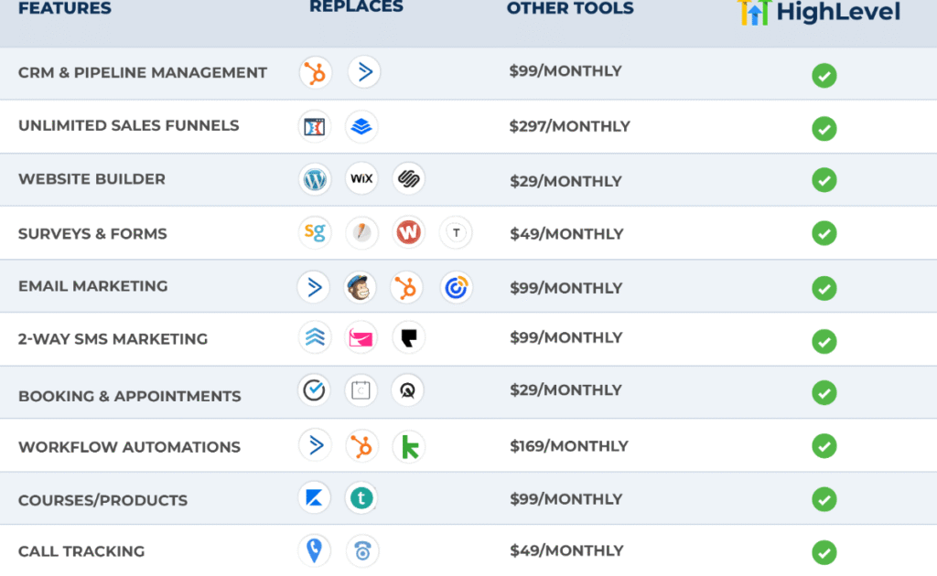937x576 pixels.
Task: Click the HubSpot icon in CRM row
Action: (316, 72)
